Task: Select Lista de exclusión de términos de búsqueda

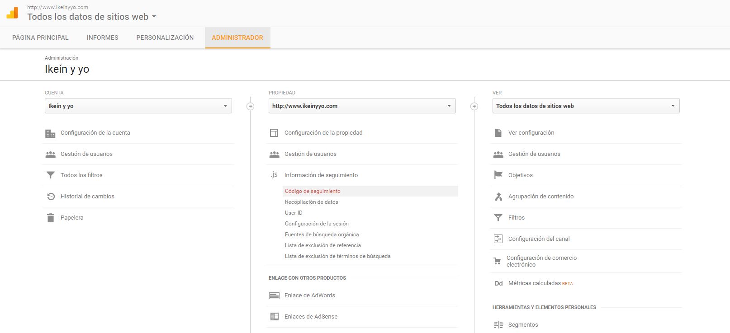Action: pos(338,256)
